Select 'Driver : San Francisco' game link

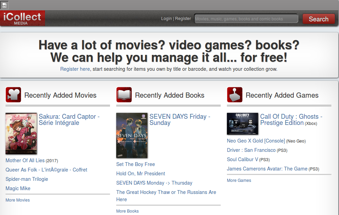tap(251, 150)
